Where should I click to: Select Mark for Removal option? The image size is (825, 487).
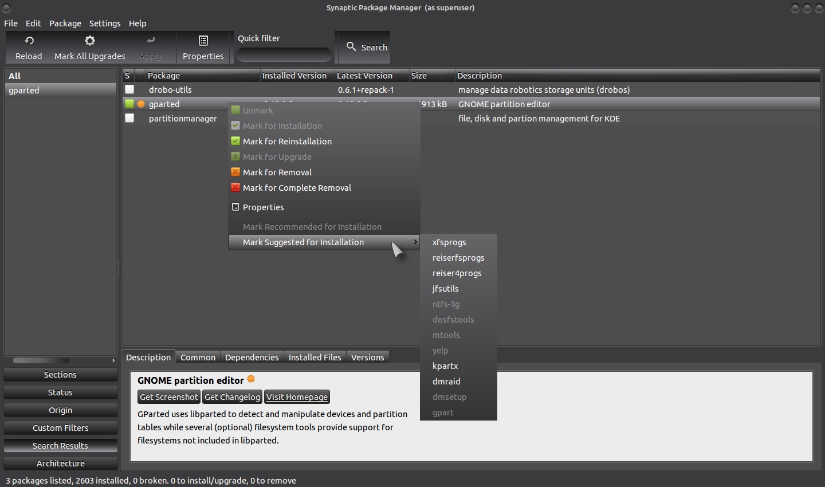(x=277, y=172)
